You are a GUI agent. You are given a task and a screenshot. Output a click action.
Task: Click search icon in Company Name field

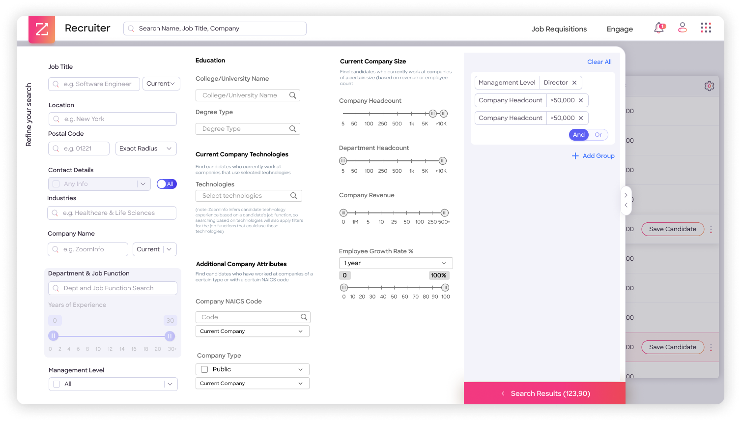click(56, 249)
